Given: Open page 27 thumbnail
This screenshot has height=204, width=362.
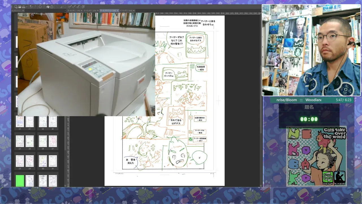Looking at the screenshot, I should tap(53, 141).
